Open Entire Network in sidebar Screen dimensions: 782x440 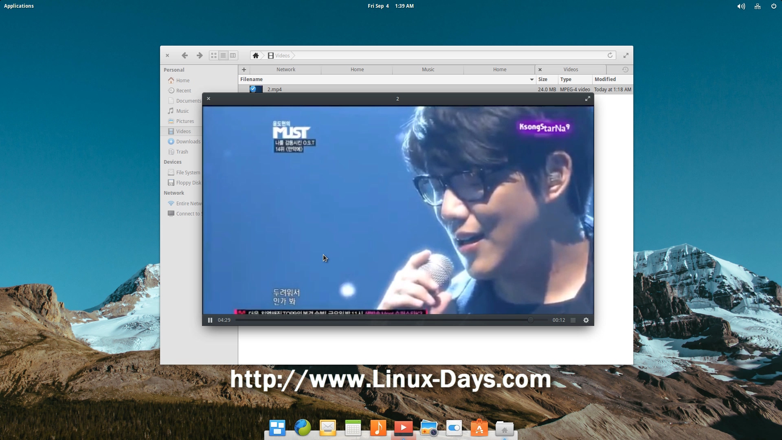click(x=185, y=204)
